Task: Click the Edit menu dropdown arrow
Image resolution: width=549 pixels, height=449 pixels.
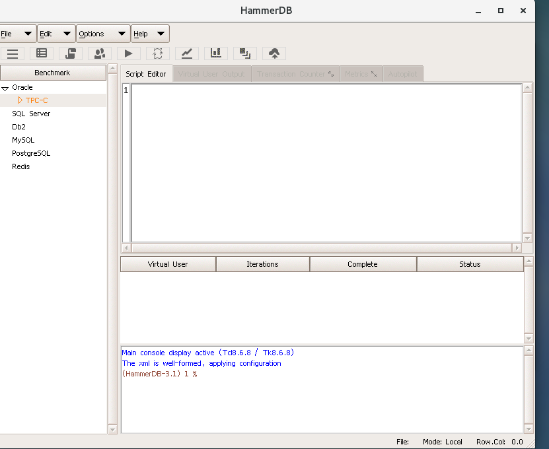Action: (67, 34)
